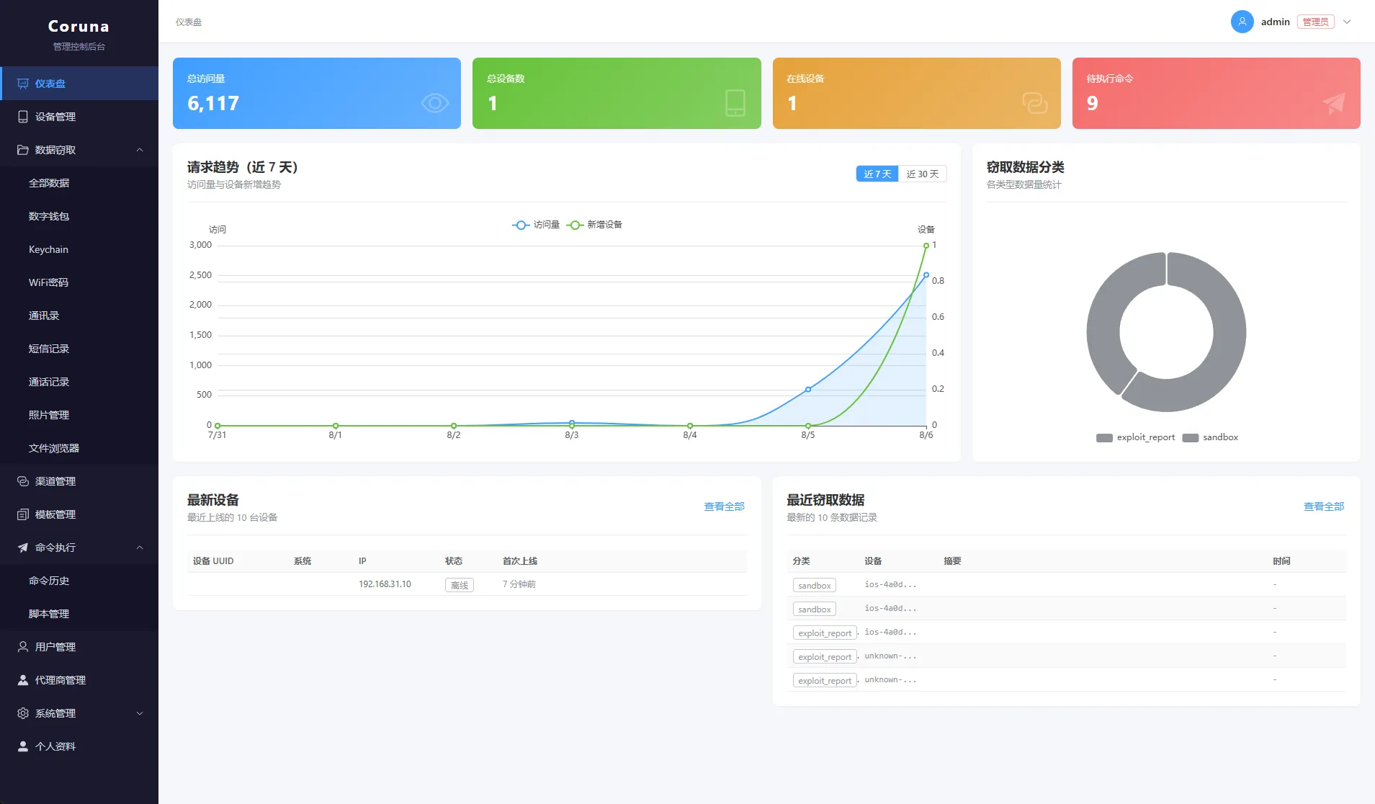Open the WiFi密码 menu item

(79, 282)
